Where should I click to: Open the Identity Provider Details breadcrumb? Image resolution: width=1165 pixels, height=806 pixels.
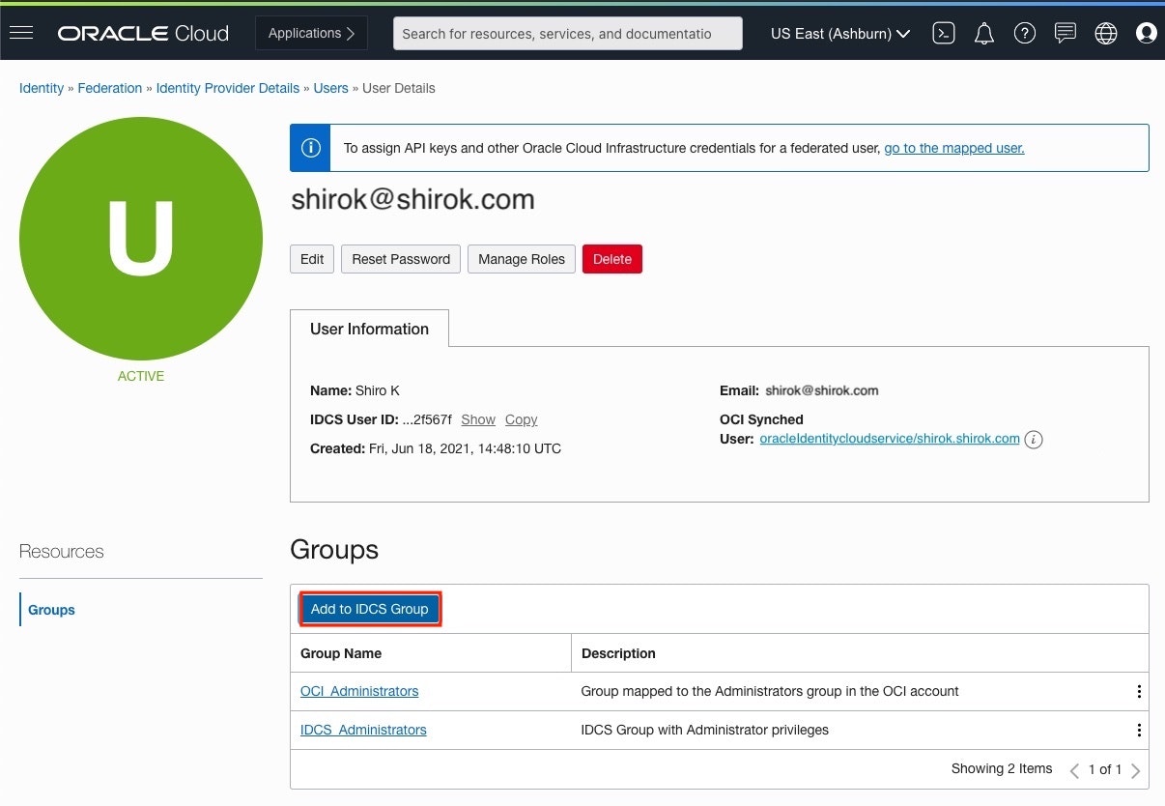[x=228, y=88]
